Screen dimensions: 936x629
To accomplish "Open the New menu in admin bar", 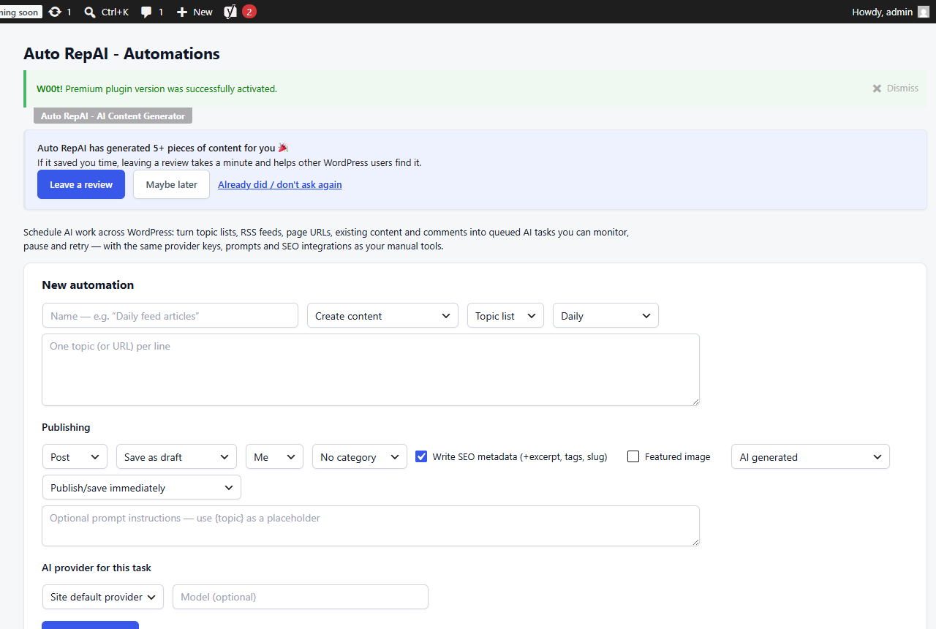I will [195, 12].
